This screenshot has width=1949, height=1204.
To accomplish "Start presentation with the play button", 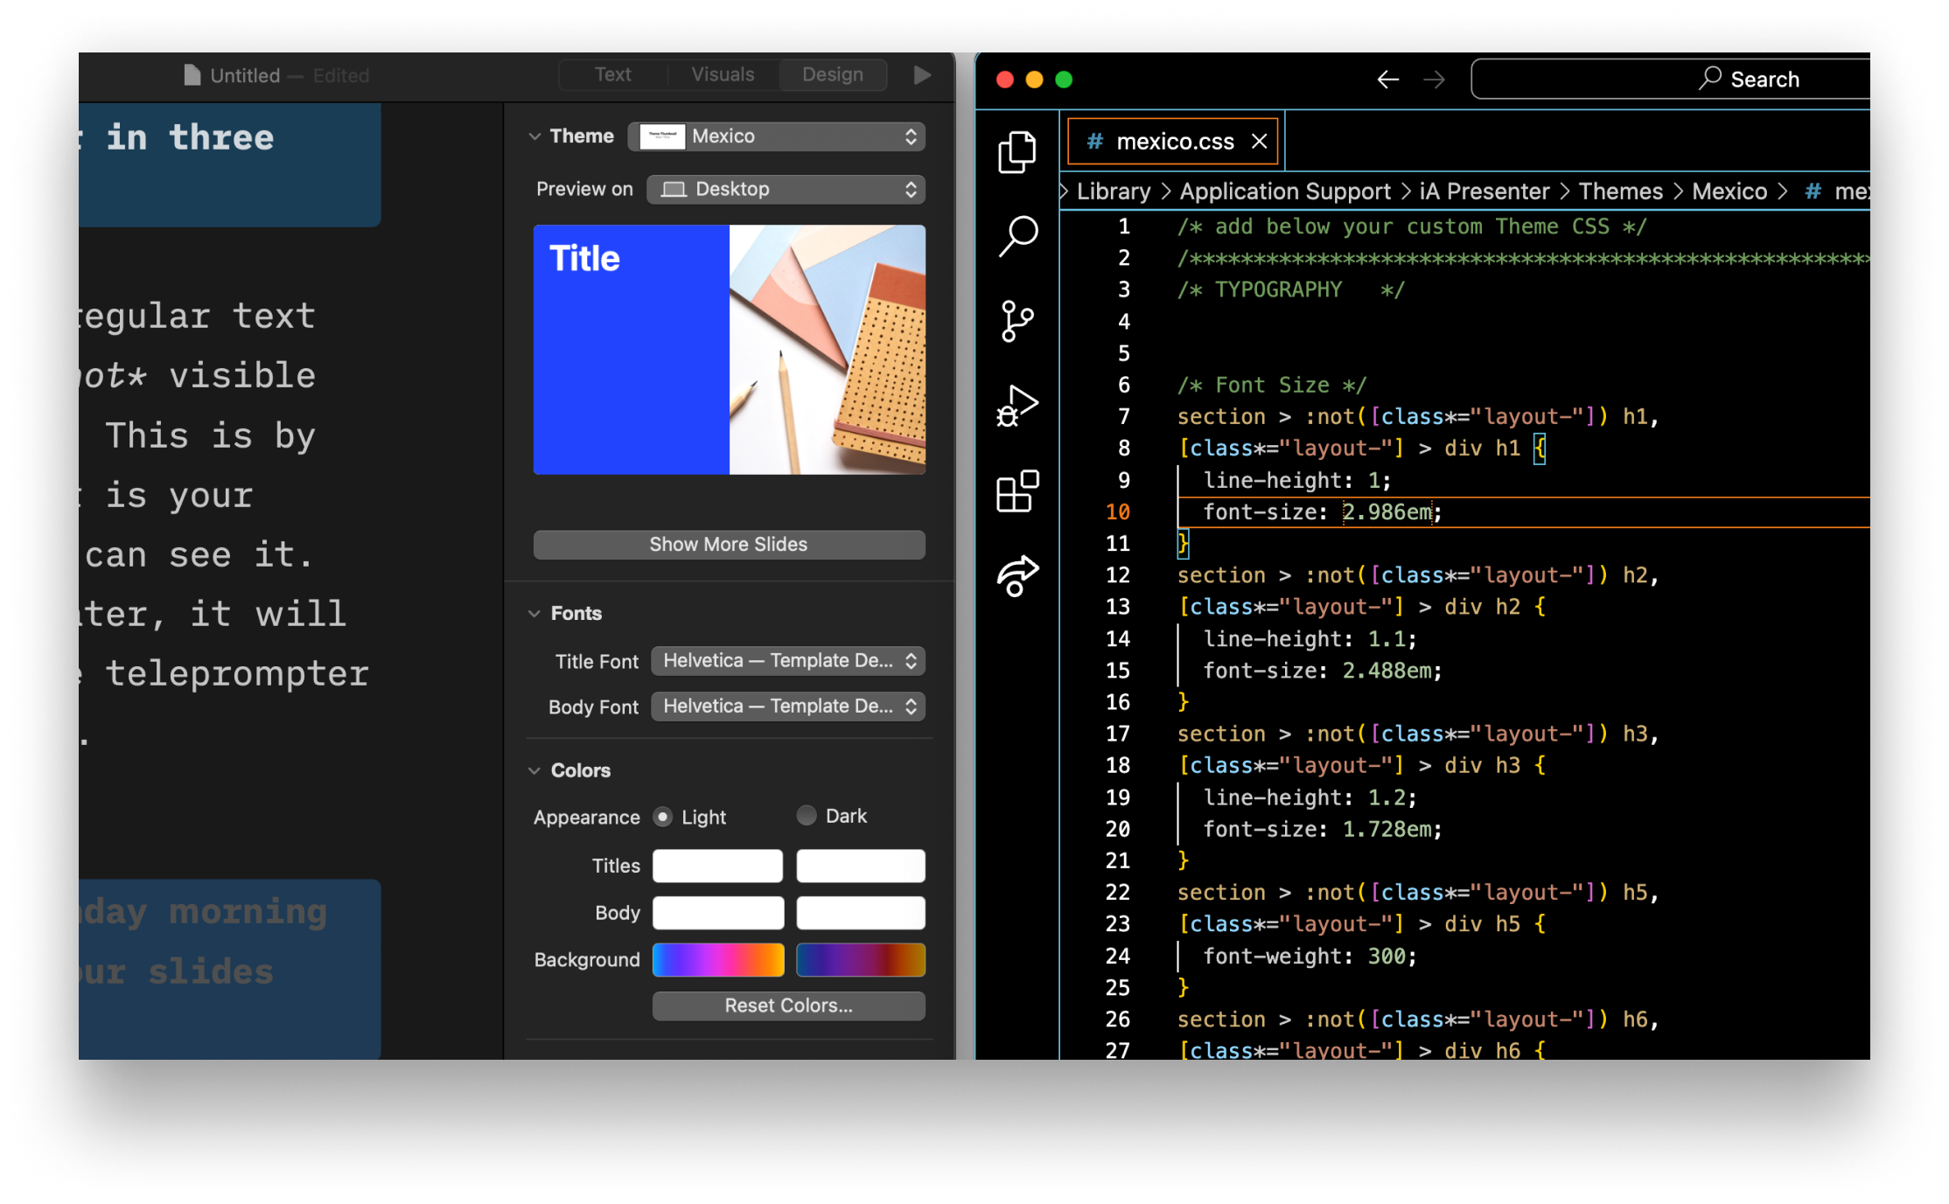I will tap(921, 75).
